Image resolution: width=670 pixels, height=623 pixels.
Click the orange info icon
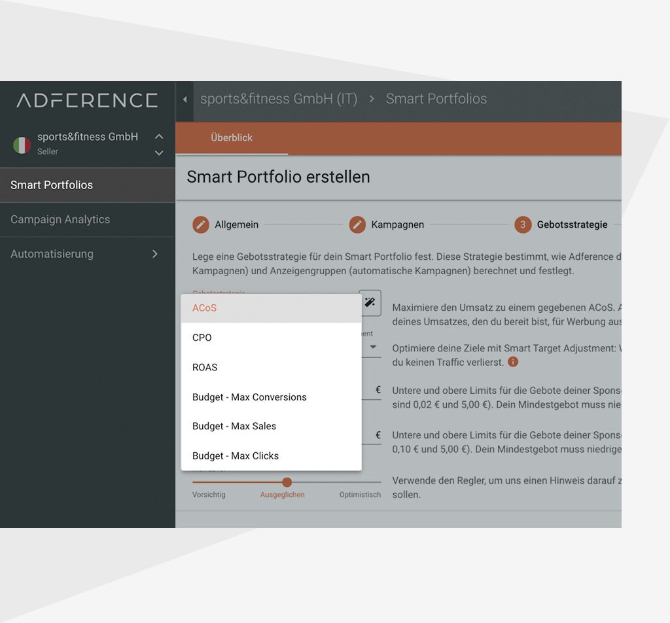point(513,361)
